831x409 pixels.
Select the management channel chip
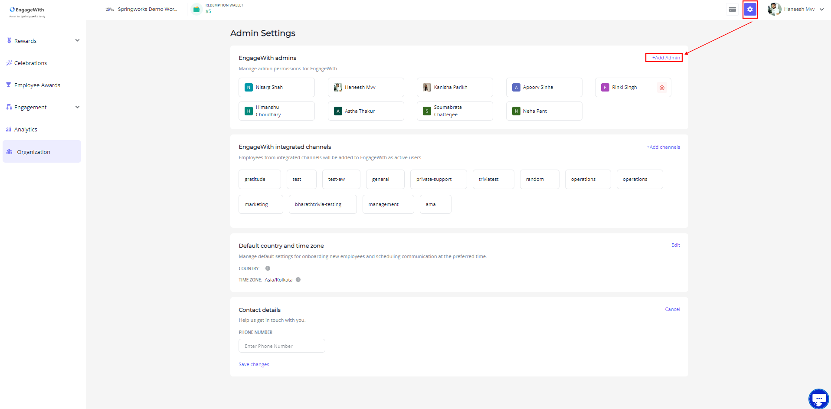pos(388,204)
